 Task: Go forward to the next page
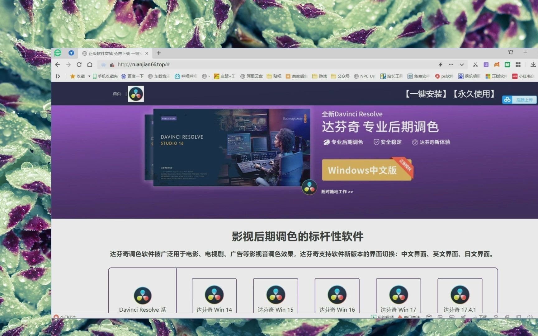(68, 65)
